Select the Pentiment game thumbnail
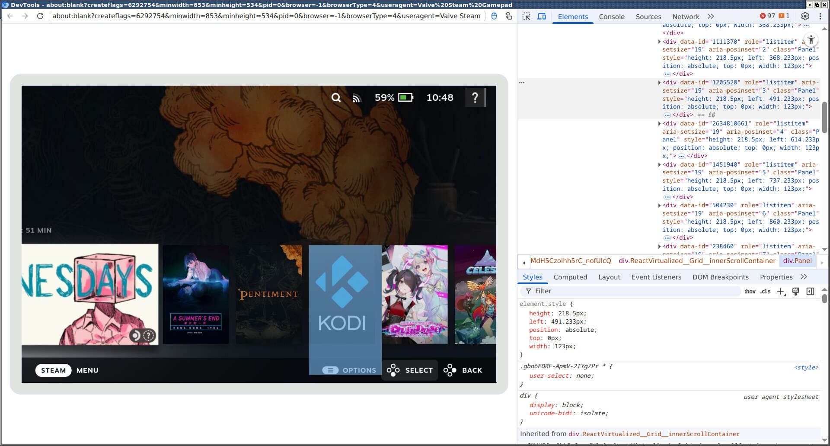 pyautogui.click(x=268, y=295)
